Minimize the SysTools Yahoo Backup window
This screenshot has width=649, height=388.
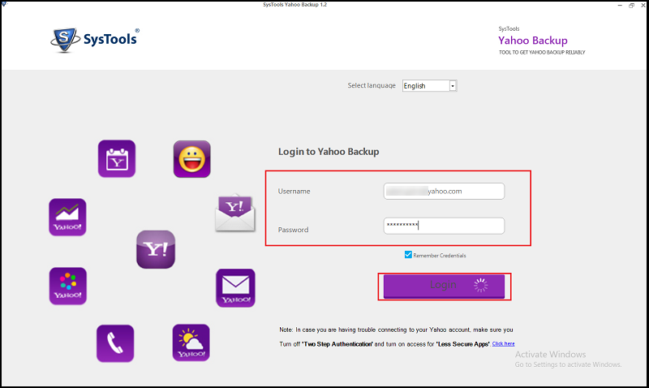coord(620,6)
